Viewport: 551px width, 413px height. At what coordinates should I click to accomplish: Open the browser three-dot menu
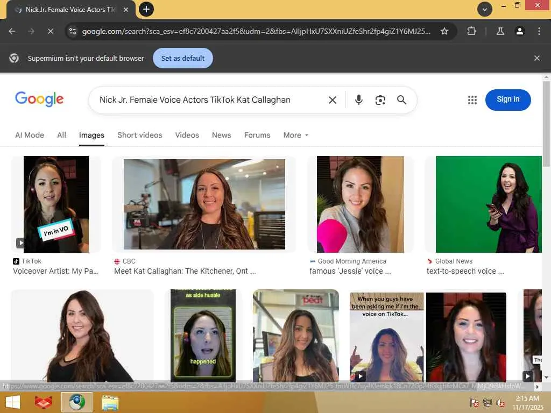pyautogui.click(x=539, y=31)
